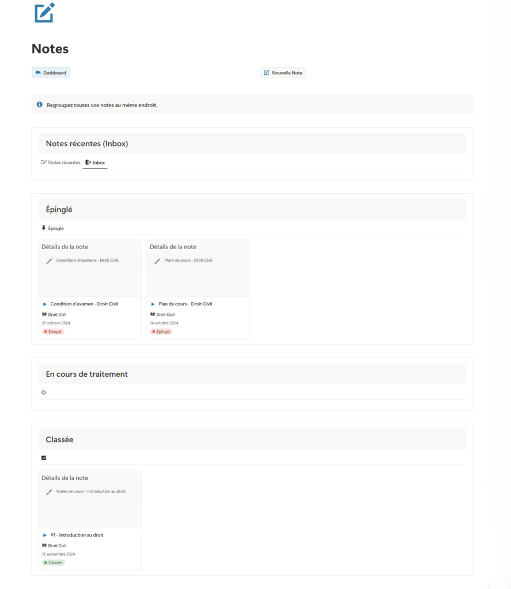Click the loading spinner icon under En cours
Screen dimensions: 511x589
click(44, 392)
